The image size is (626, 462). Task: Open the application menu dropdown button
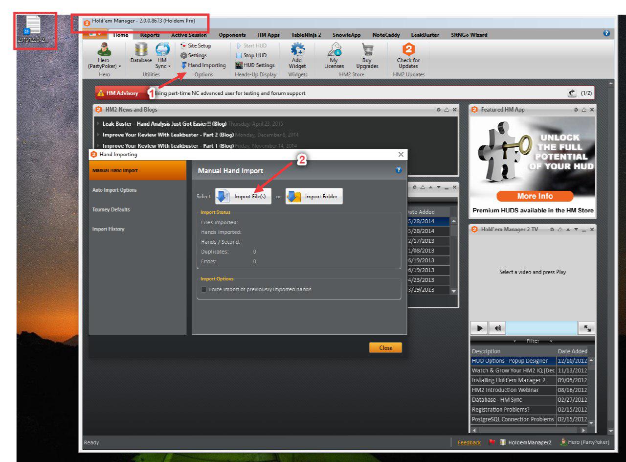point(94,34)
